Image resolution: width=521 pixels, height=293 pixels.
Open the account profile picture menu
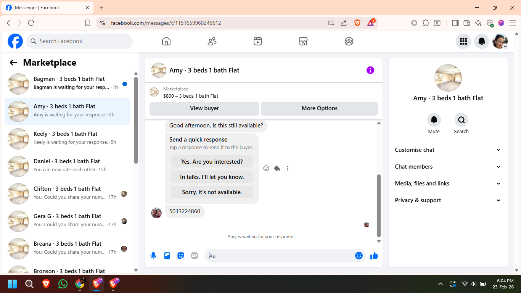[500, 41]
